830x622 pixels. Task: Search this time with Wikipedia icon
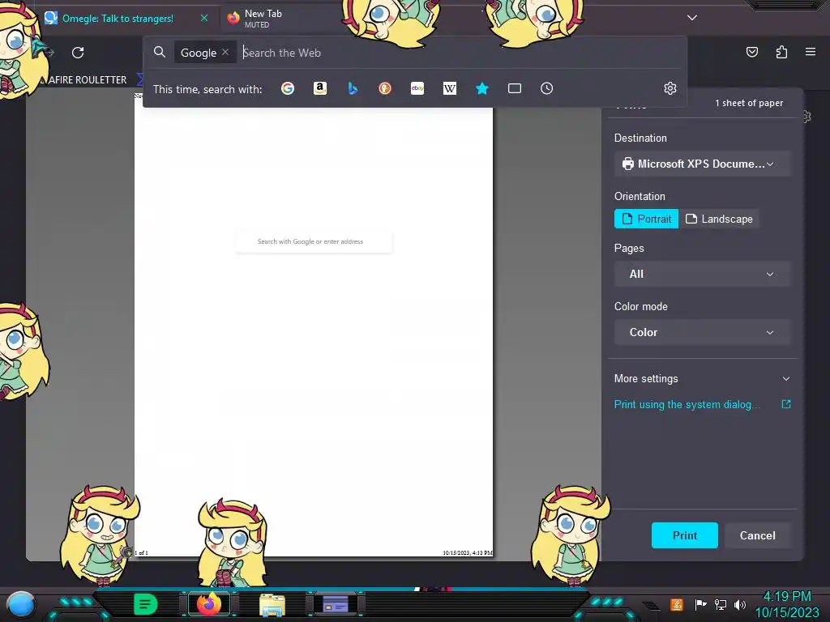[449, 88]
